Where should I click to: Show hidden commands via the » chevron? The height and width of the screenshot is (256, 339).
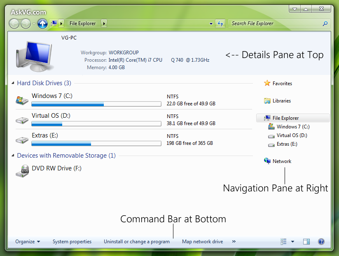234,242
